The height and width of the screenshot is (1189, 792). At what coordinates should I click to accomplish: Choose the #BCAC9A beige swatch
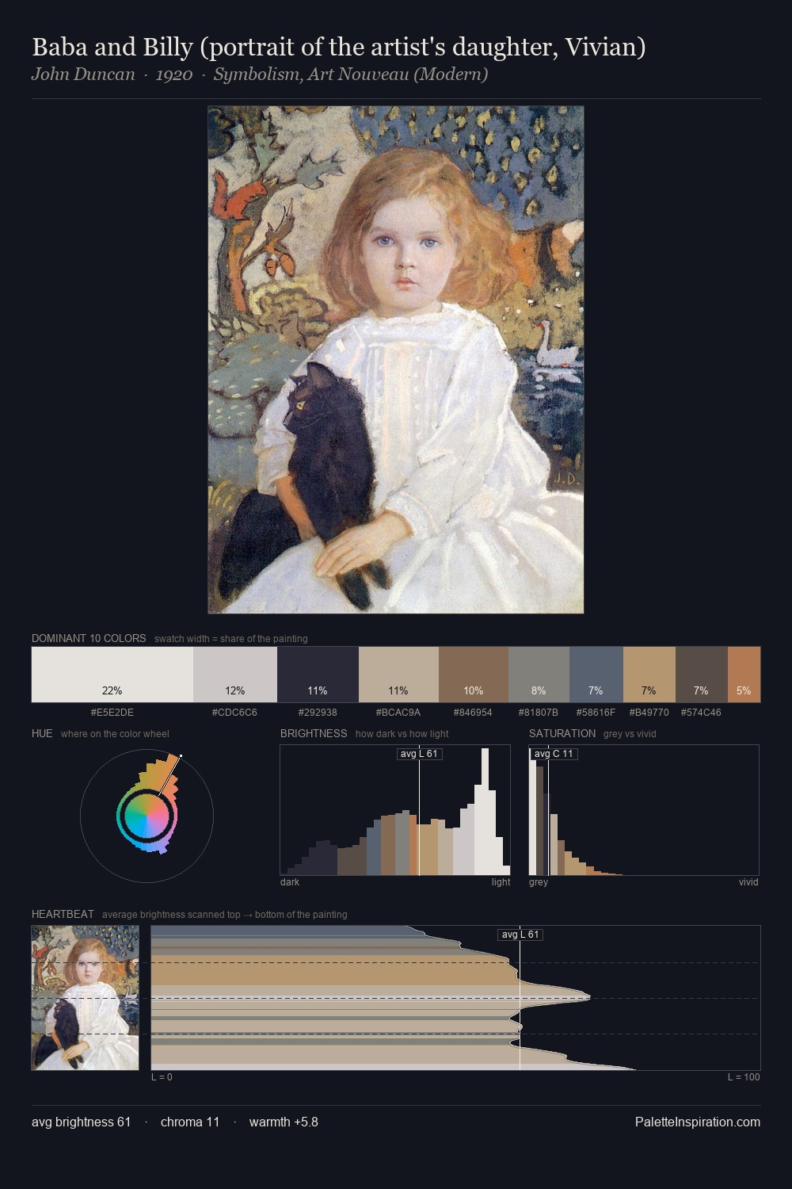click(x=398, y=675)
